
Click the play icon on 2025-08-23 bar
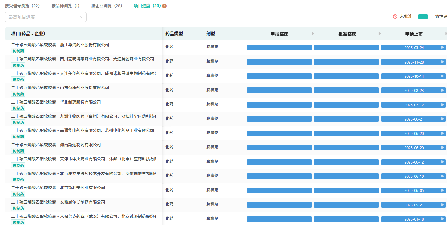442,91
